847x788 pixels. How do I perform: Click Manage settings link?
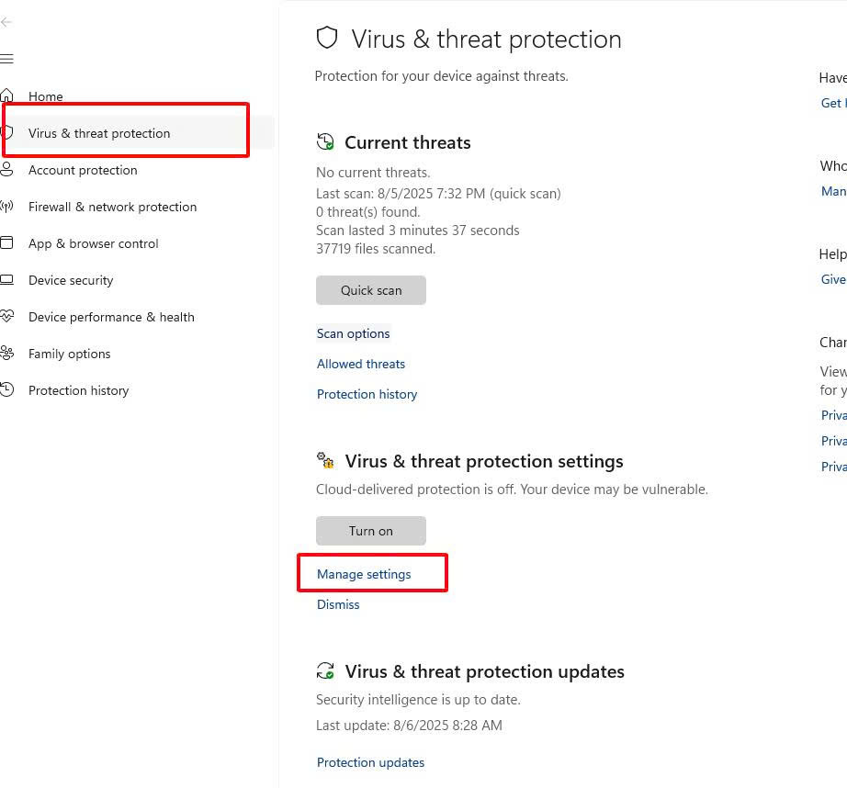click(x=364, y=574)
